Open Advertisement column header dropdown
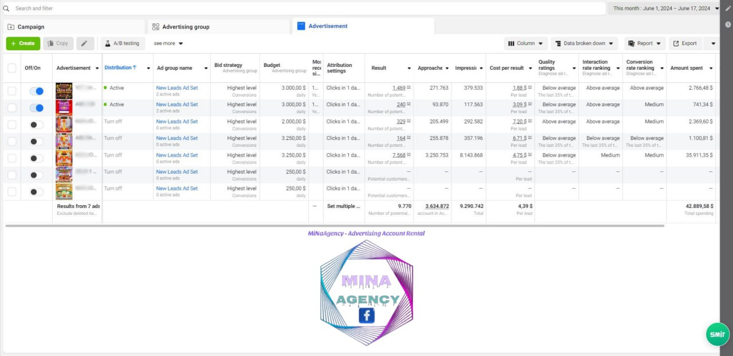733x356 pixels. tap(97, 68)
